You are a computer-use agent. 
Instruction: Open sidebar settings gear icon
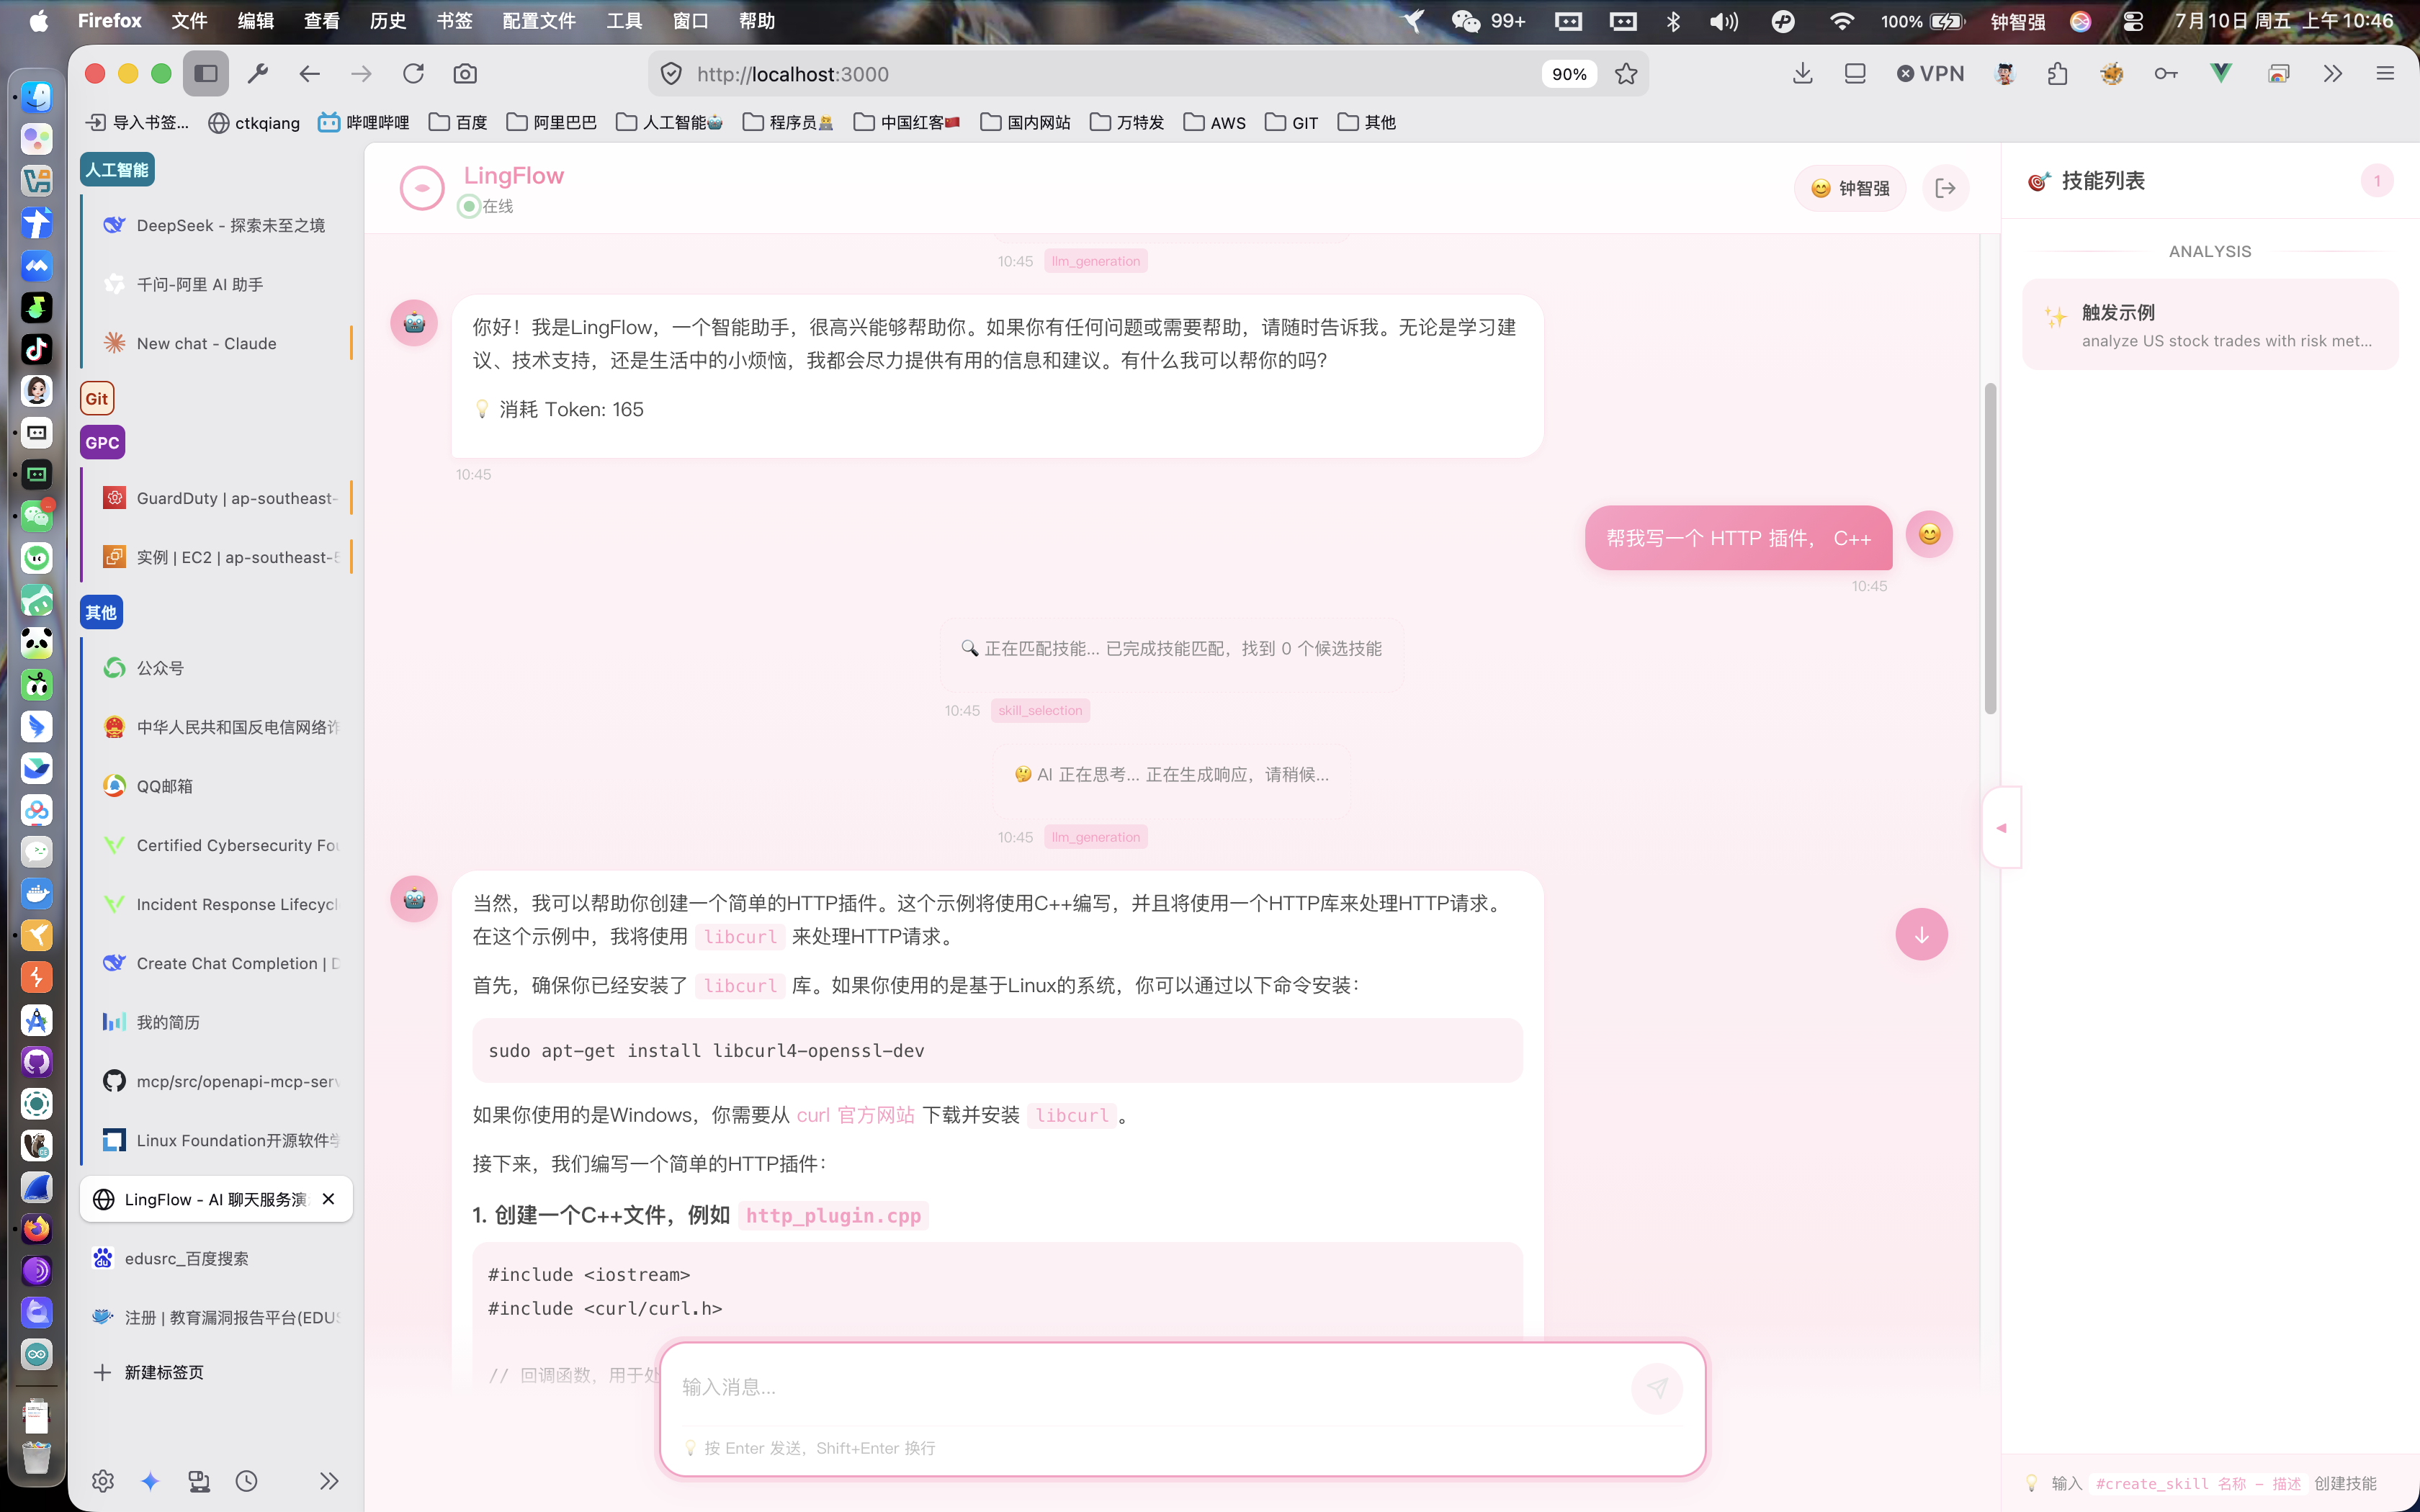102,1481
